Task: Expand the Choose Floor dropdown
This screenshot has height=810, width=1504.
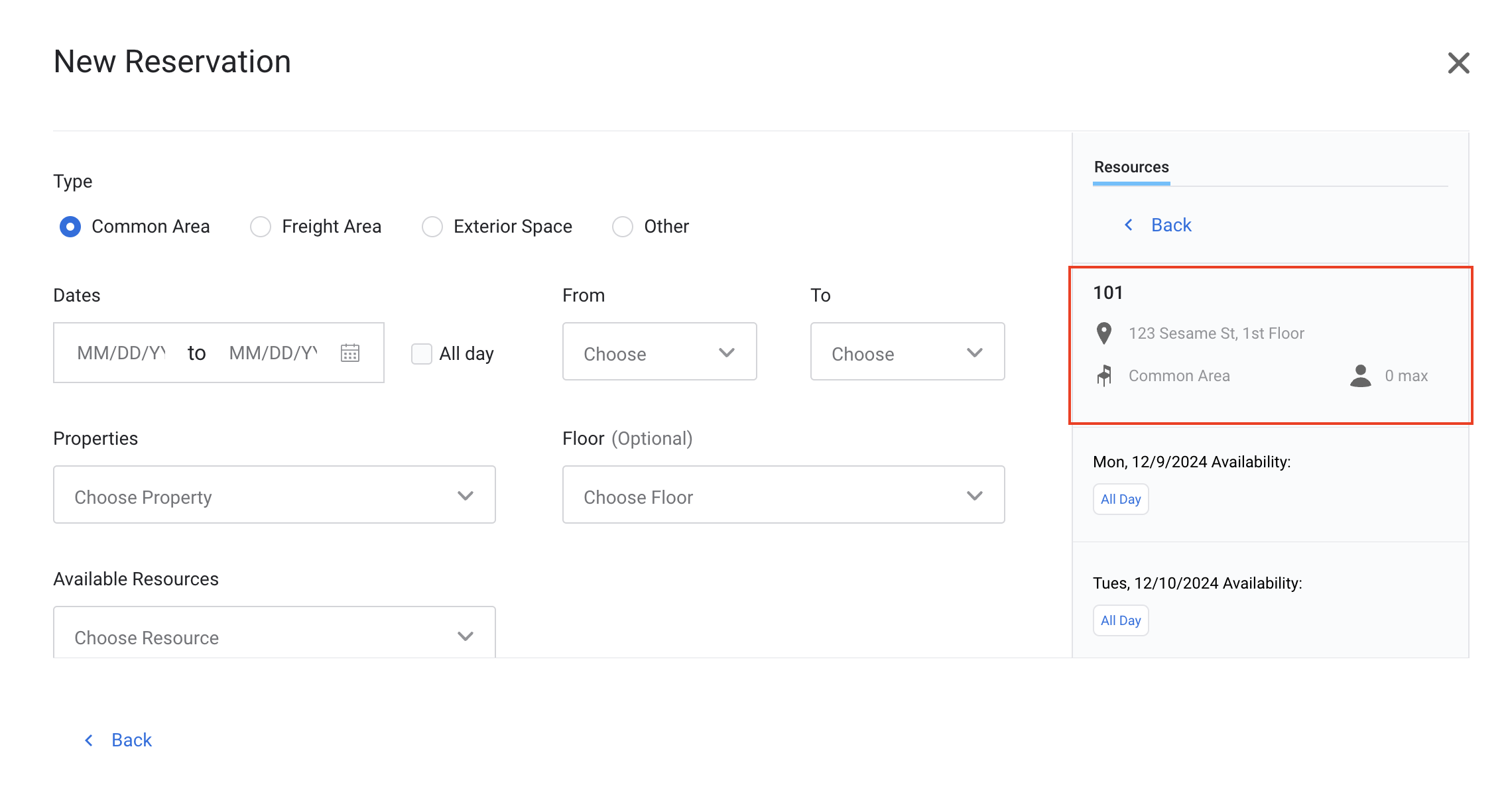Action: (783, 495)
